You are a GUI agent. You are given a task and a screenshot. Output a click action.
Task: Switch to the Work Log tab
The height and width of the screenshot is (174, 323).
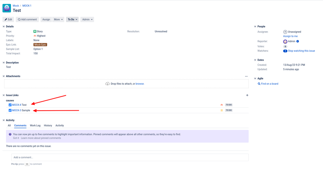point(35,125)
